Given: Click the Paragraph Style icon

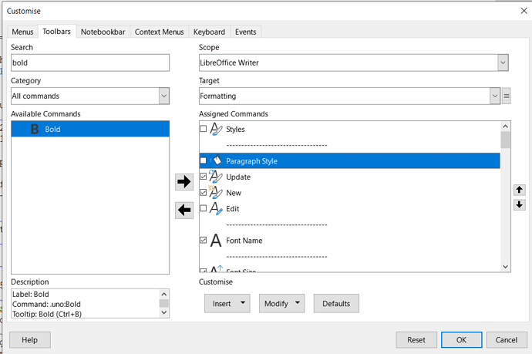Looking at the screenshot, I should 216,160.
